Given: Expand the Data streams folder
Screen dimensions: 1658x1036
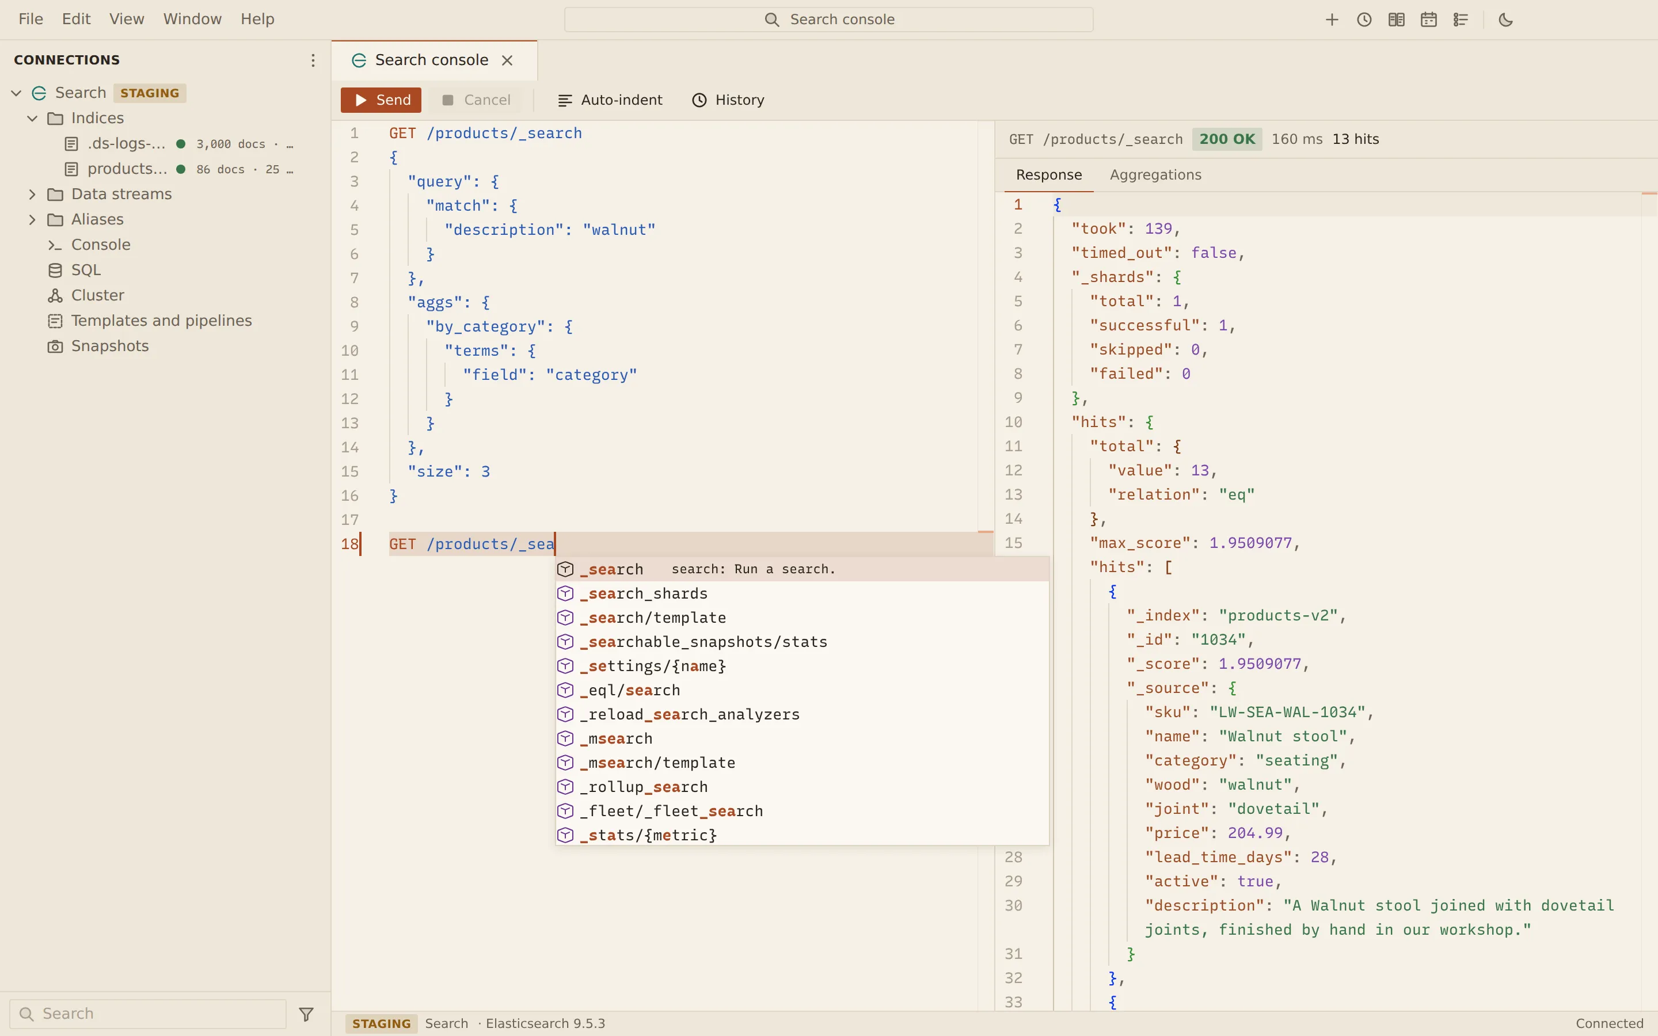Looking at the screenshot, I should (x=32, y=194).
